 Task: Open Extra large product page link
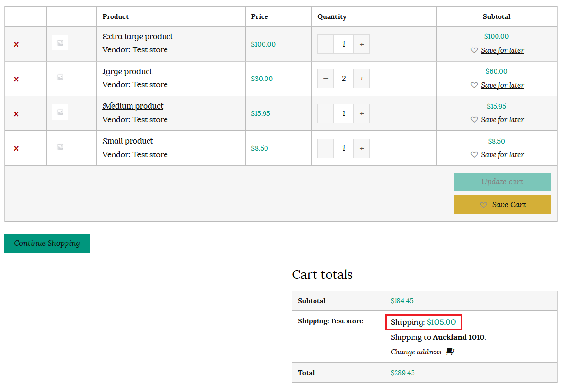(138, 36)
